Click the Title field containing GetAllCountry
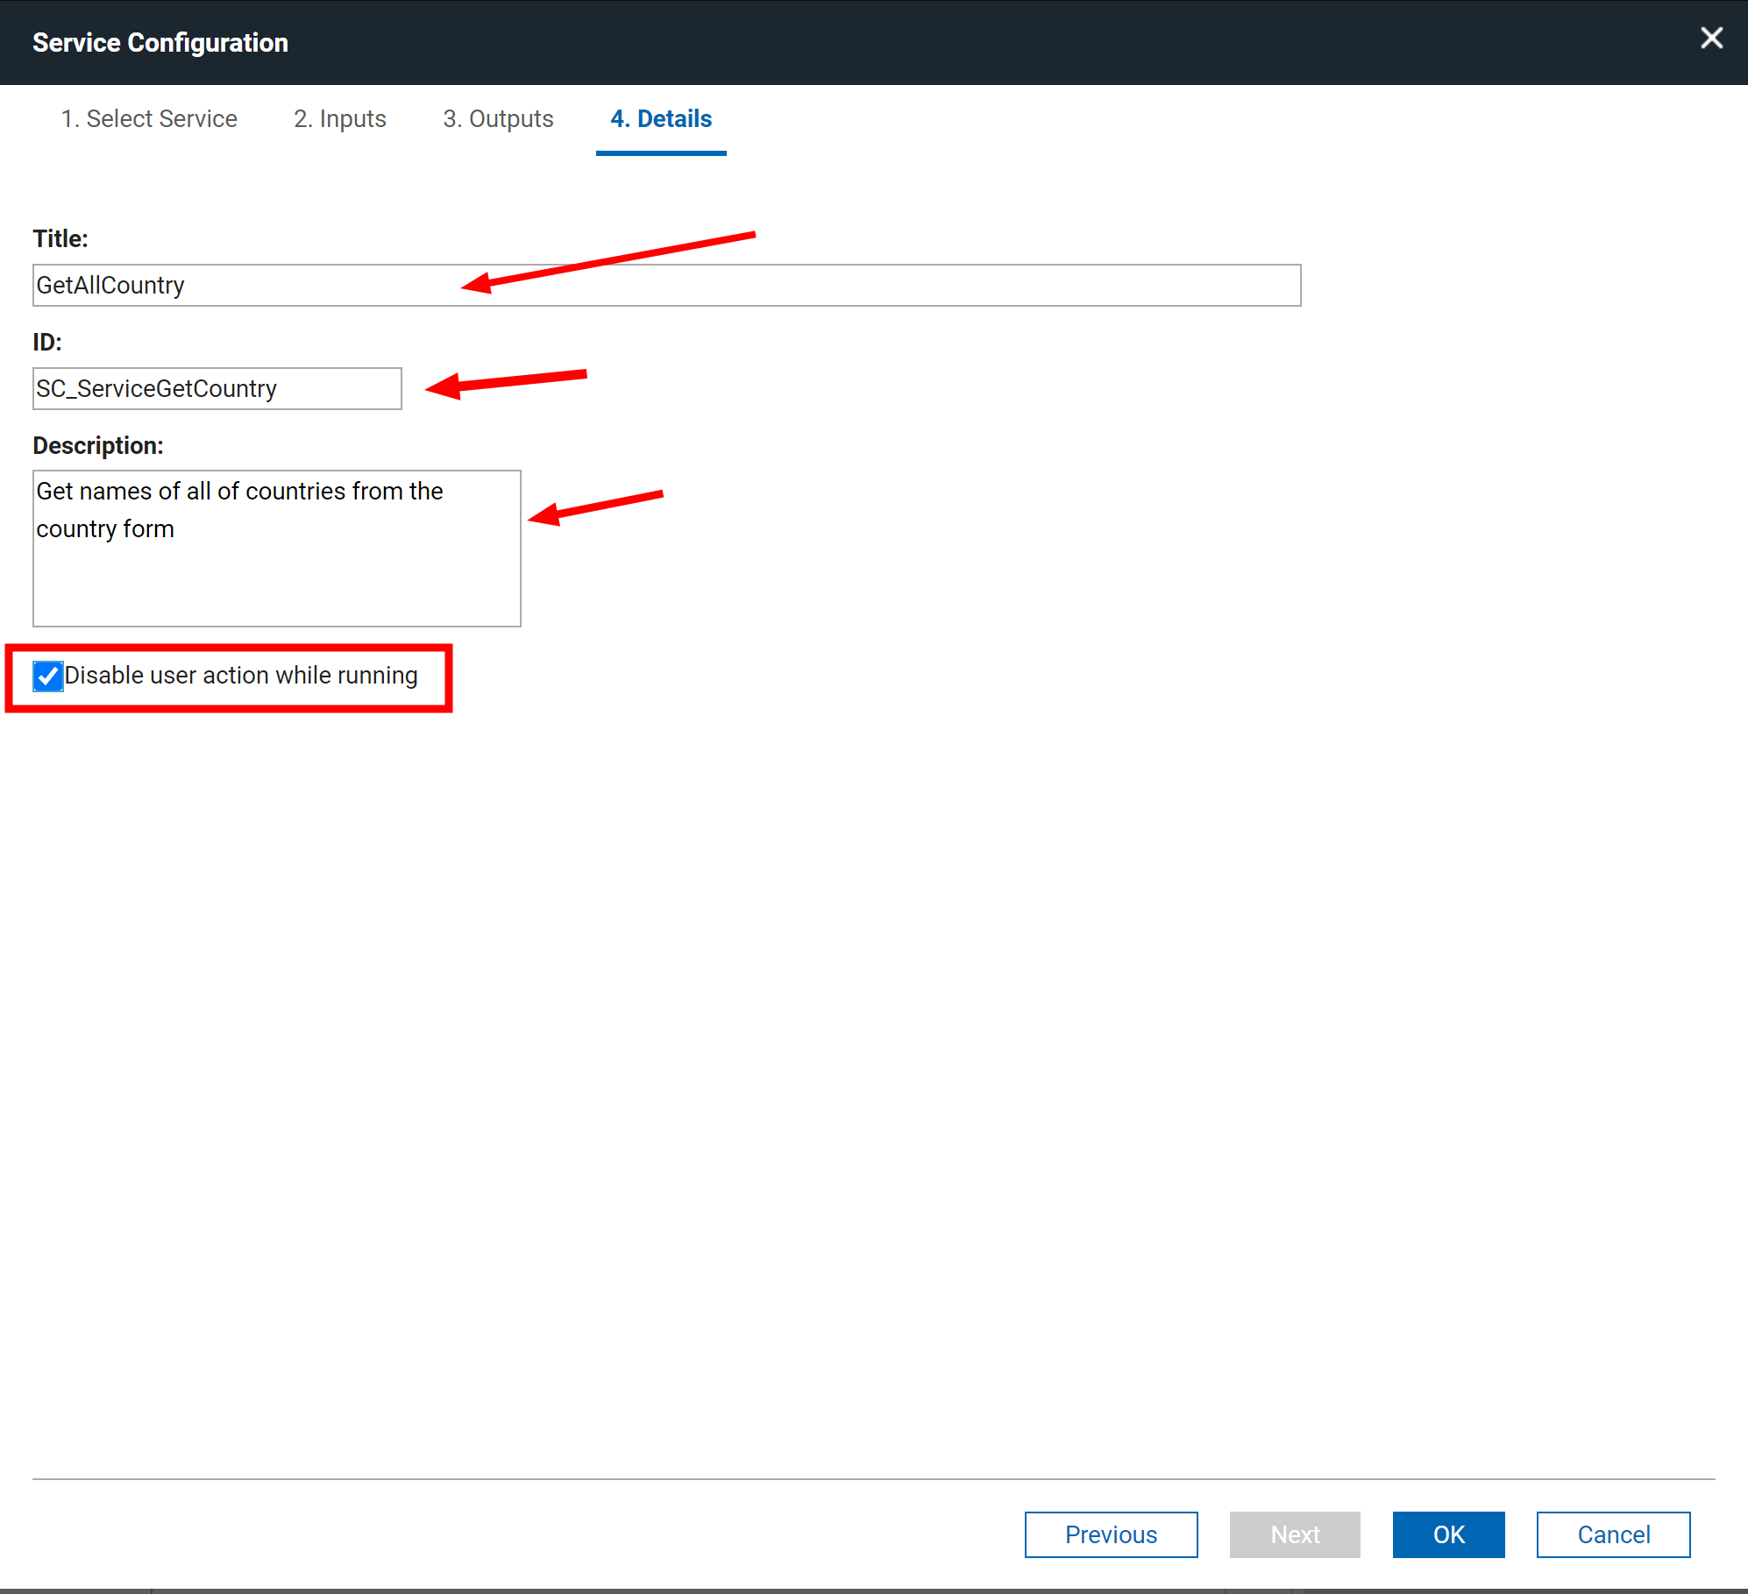This screenshot has height=1594, width=1748. click(666, 286)
